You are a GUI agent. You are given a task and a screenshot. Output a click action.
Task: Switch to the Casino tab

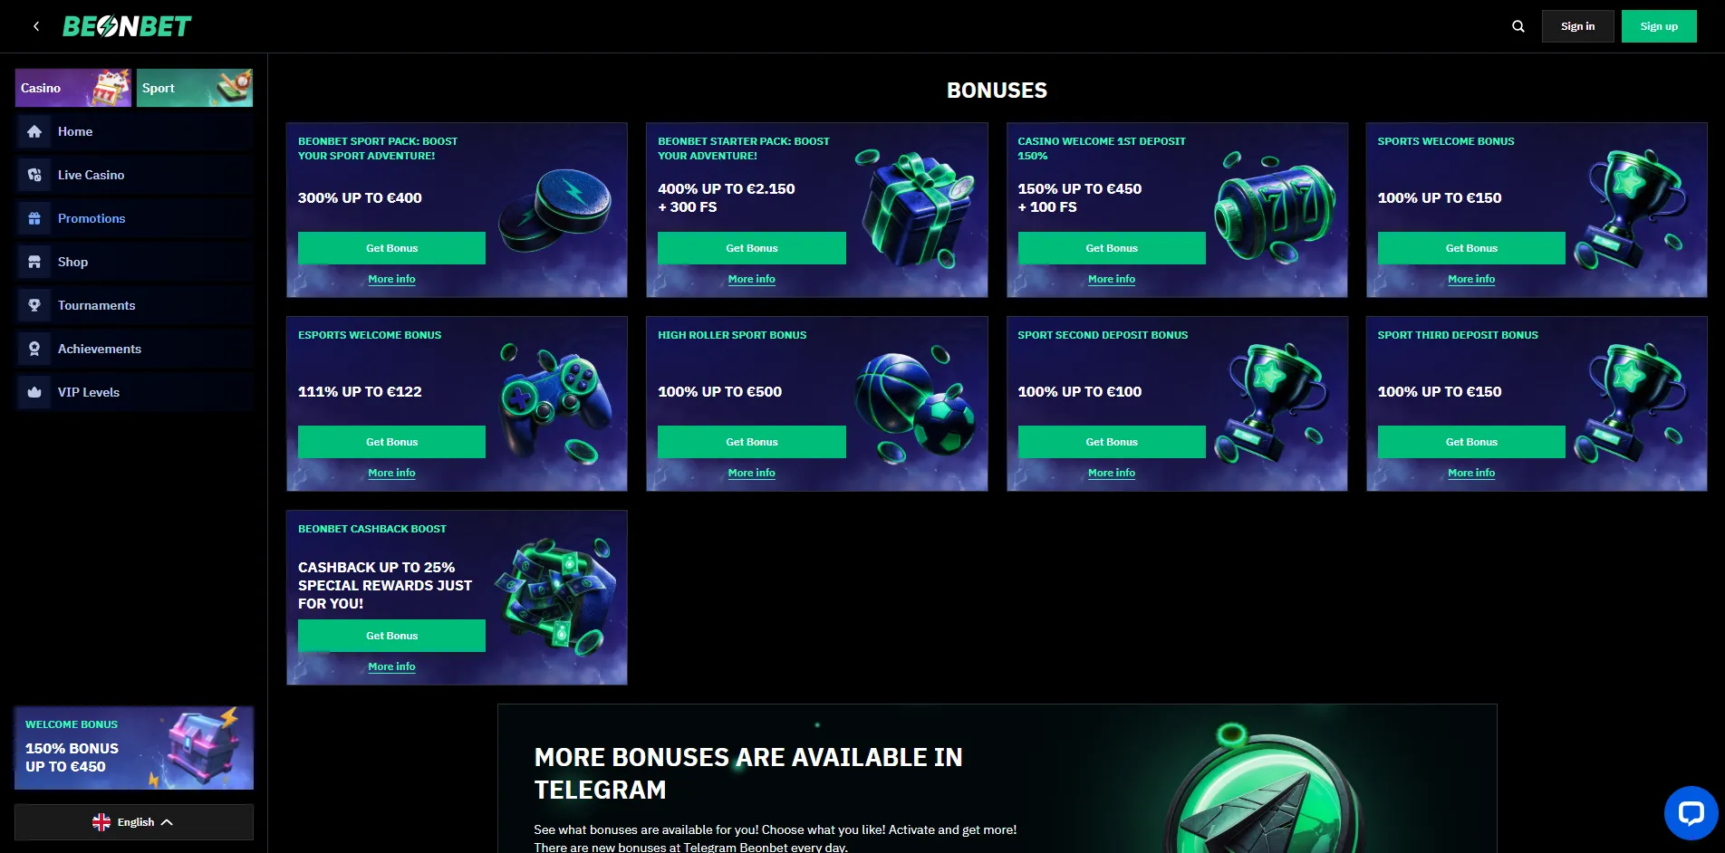click(73, 88)
